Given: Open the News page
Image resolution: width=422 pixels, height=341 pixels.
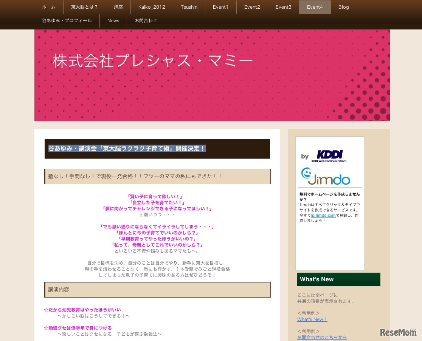Looking at the screenshot, I should 113,20.
